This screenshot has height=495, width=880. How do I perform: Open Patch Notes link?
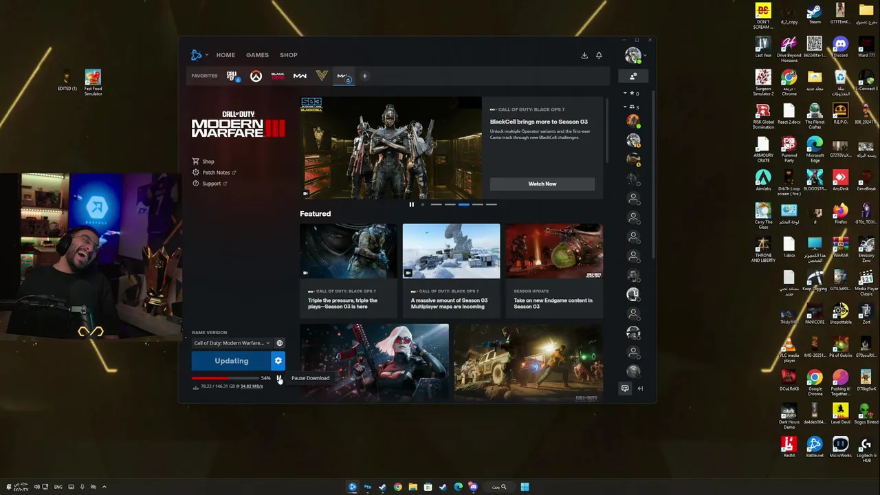(x=214, y=173)
